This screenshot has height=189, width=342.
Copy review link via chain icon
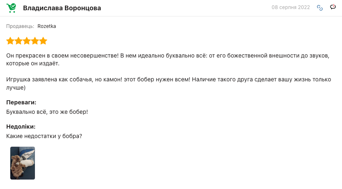pyautogui.click(x=320, y=8)
